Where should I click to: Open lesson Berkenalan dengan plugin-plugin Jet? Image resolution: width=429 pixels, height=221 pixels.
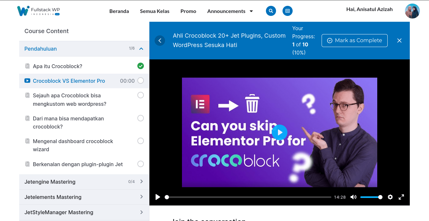(x=78, y=164)
